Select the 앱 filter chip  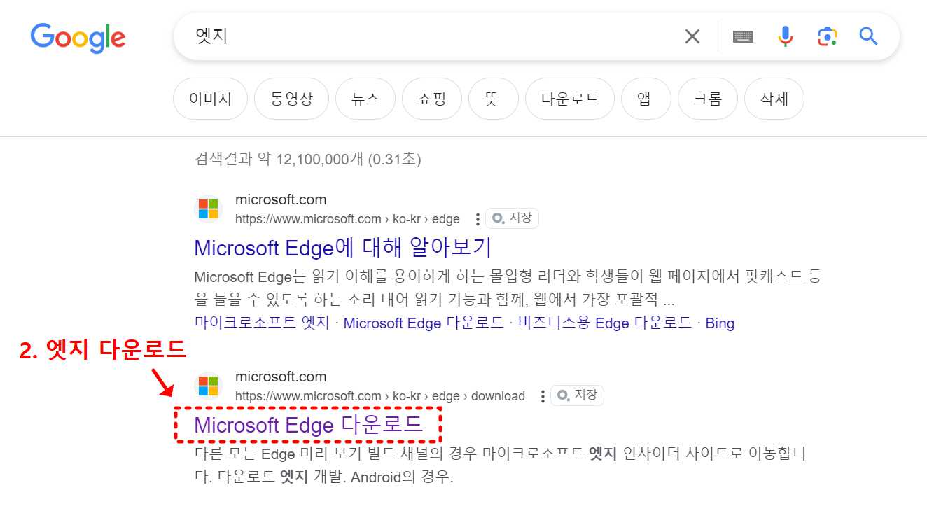tap(646, 99)
